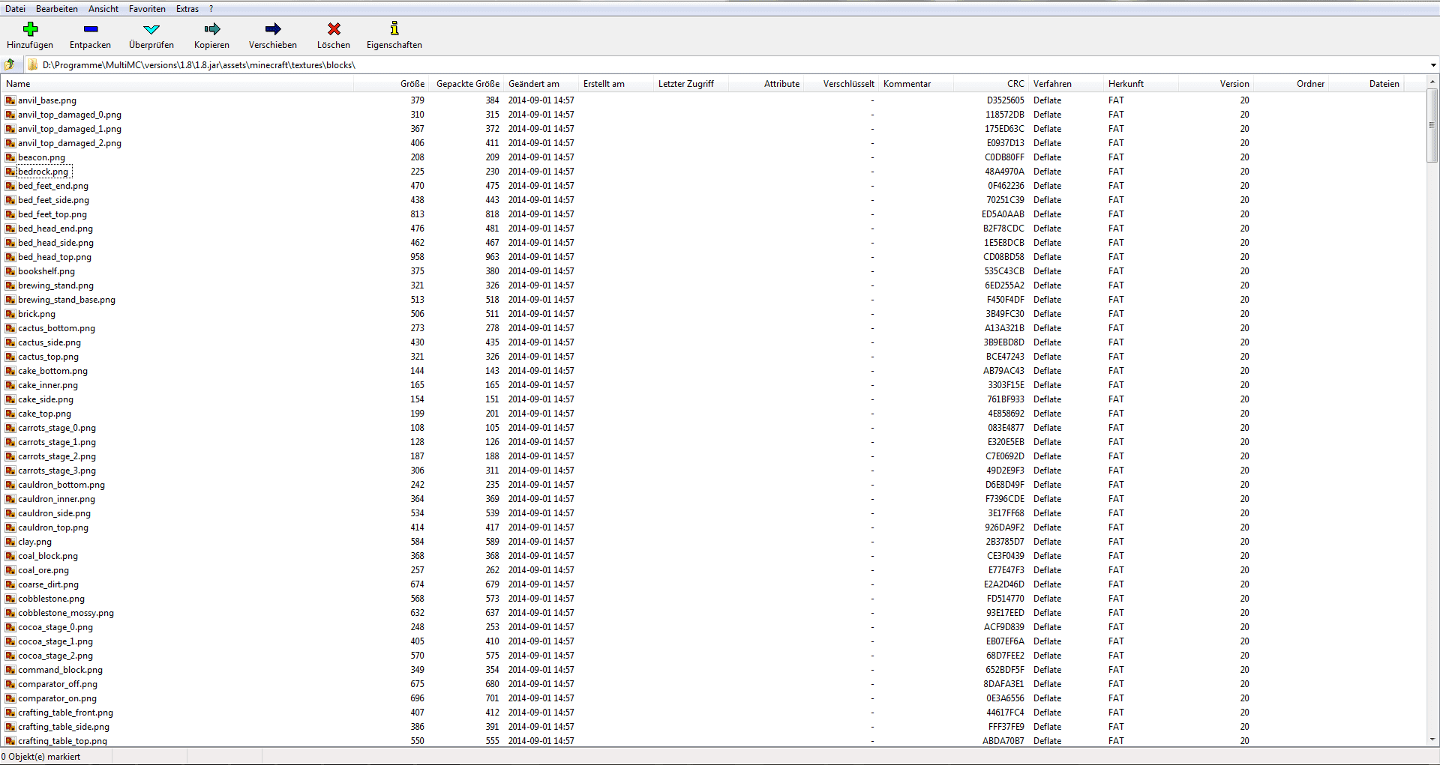The height and width of the screenshot is (765, 1440).
Task: Click the icon of bed_head_top.png
Action: pos(10,257)
